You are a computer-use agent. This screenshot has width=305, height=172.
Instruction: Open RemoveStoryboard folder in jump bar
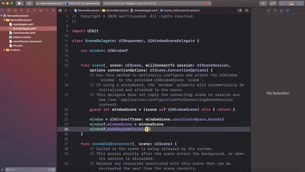(x=115, y=11)
